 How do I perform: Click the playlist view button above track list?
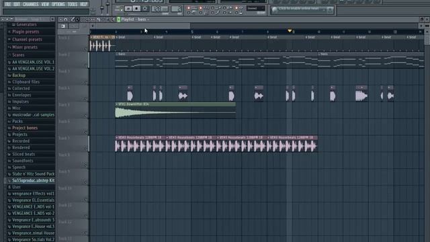click(x=63, y=26)
